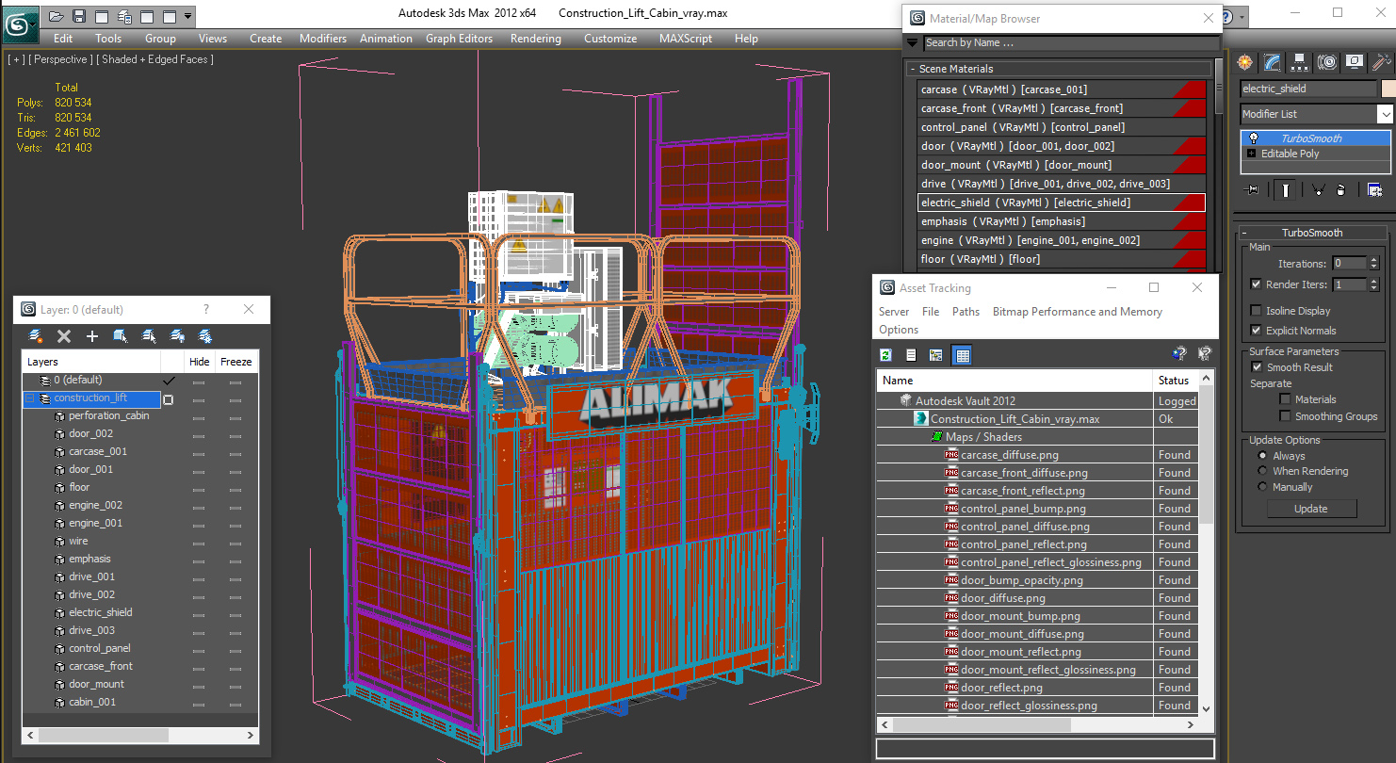Select When Rendering update radio button
This screenshot has width=1396, height=763.
pyautogui.click(x=1263, y=471)
